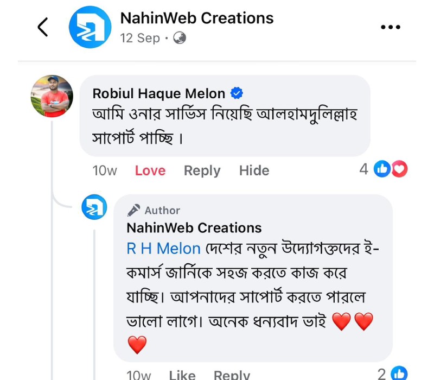This screenshot has height=380, width=434.
Task: Reply to Robiul Haque Melon's comment
Action: coord(202,170)
